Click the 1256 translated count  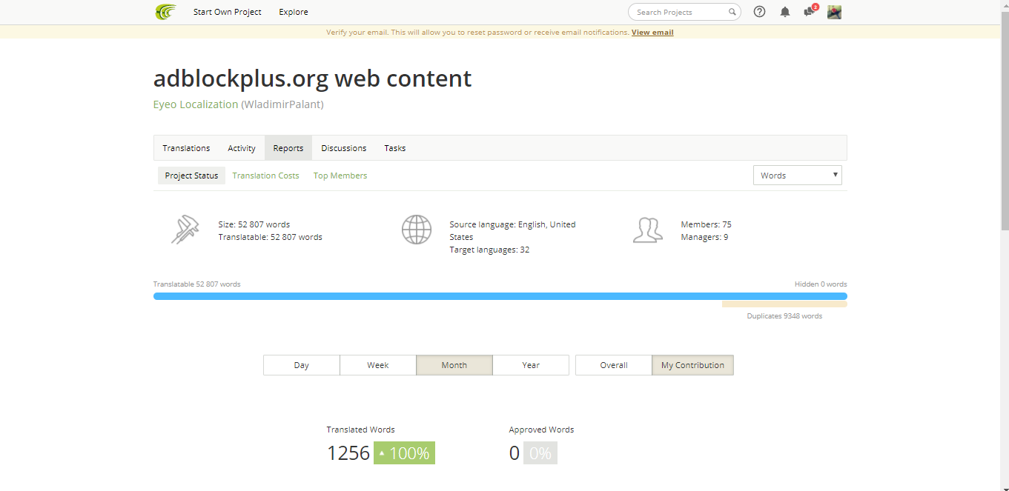point(348,453)
